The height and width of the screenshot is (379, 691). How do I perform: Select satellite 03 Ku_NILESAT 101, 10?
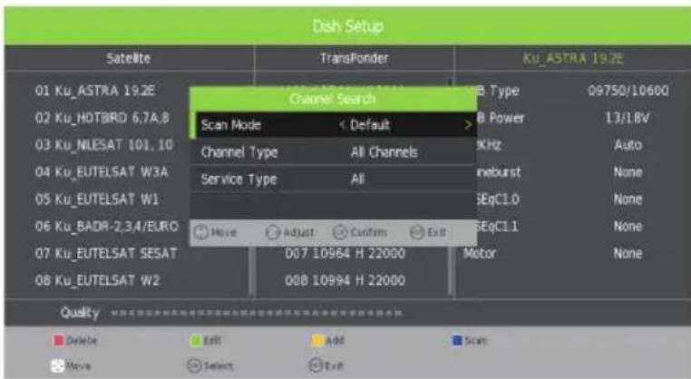(x=104, y=145)
